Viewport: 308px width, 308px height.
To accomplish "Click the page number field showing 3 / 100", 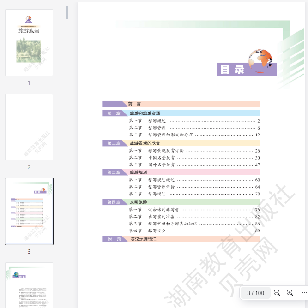I will [255, 293].
